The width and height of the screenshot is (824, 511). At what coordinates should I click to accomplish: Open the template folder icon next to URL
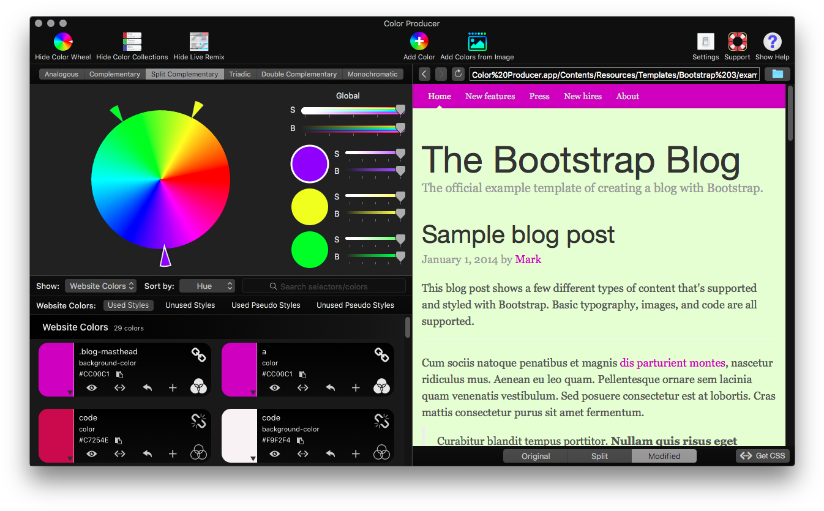pos(777,74)
